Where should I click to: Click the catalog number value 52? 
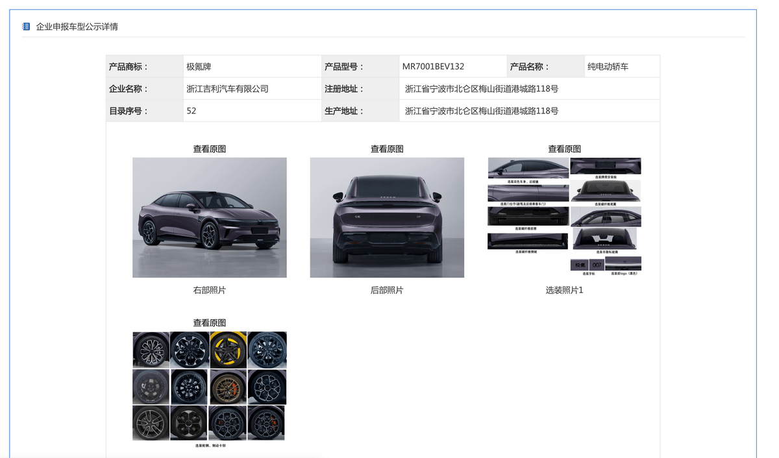pyautogui.click(x=192, y=111)
